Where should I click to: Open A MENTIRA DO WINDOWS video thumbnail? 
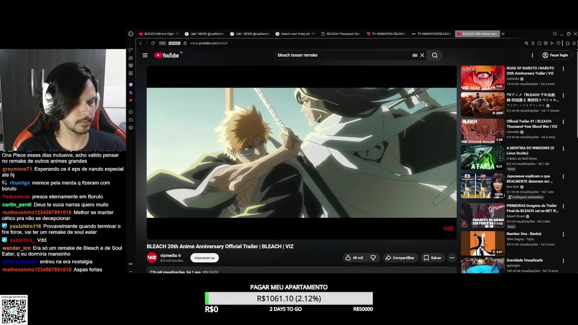click(483, 158)
